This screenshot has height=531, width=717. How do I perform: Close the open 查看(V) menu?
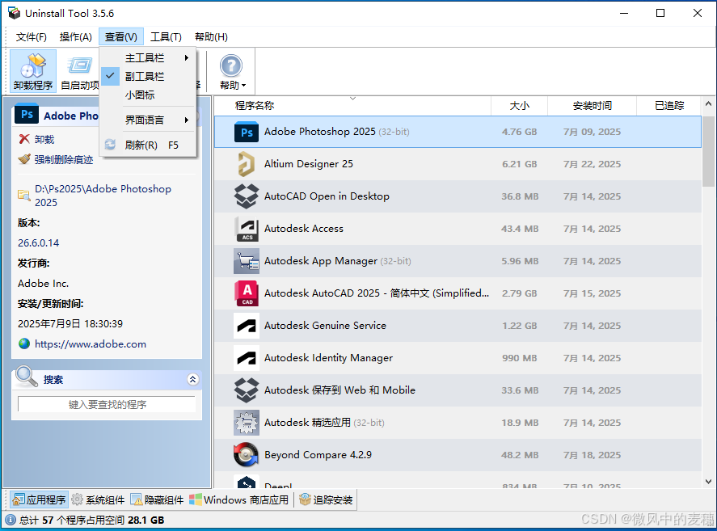click(120, 37)
